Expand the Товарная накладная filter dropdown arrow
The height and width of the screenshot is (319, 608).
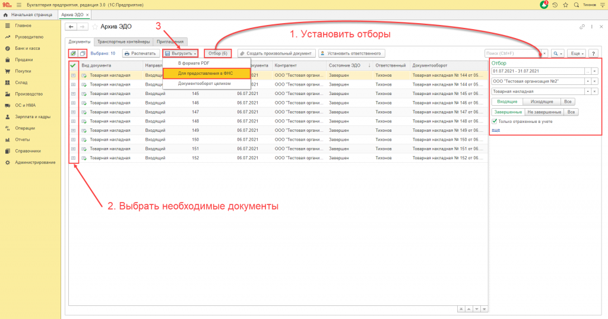pyautogui.click(x=588, y=91)
